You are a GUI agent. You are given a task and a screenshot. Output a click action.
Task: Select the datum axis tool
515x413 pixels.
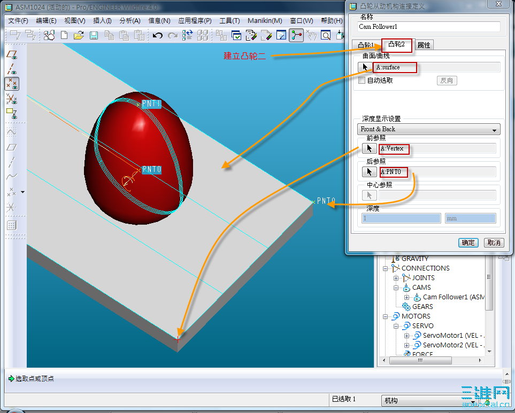[x=12, y=162]
